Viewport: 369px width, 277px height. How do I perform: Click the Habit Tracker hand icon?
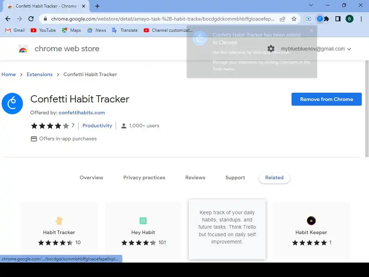[x=59, y=221]
